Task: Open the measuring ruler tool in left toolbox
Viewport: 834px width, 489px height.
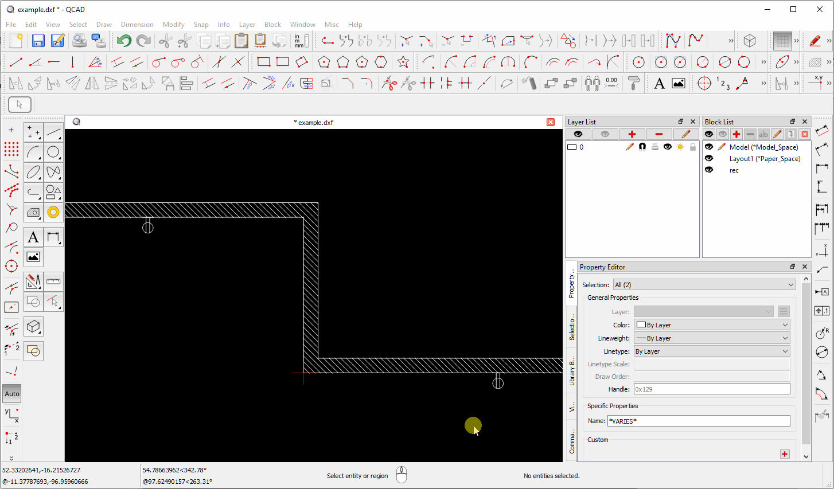Action: (x=53, y=281)
